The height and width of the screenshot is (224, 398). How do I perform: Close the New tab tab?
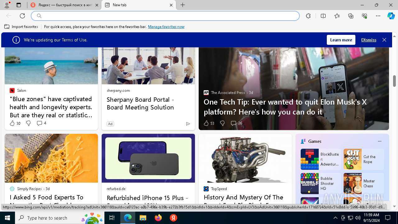[171, 5]
